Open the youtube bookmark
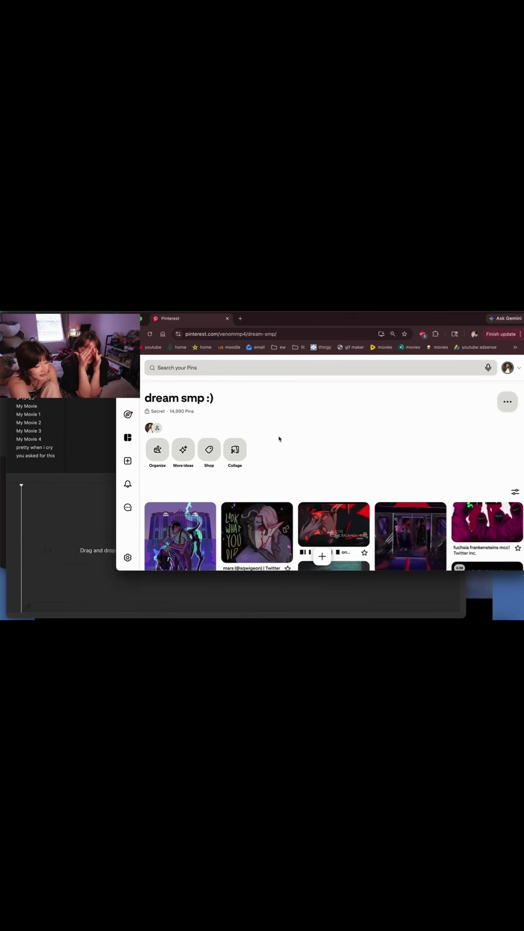The height and width of the screenshot is (931, 524). (151, 347)
